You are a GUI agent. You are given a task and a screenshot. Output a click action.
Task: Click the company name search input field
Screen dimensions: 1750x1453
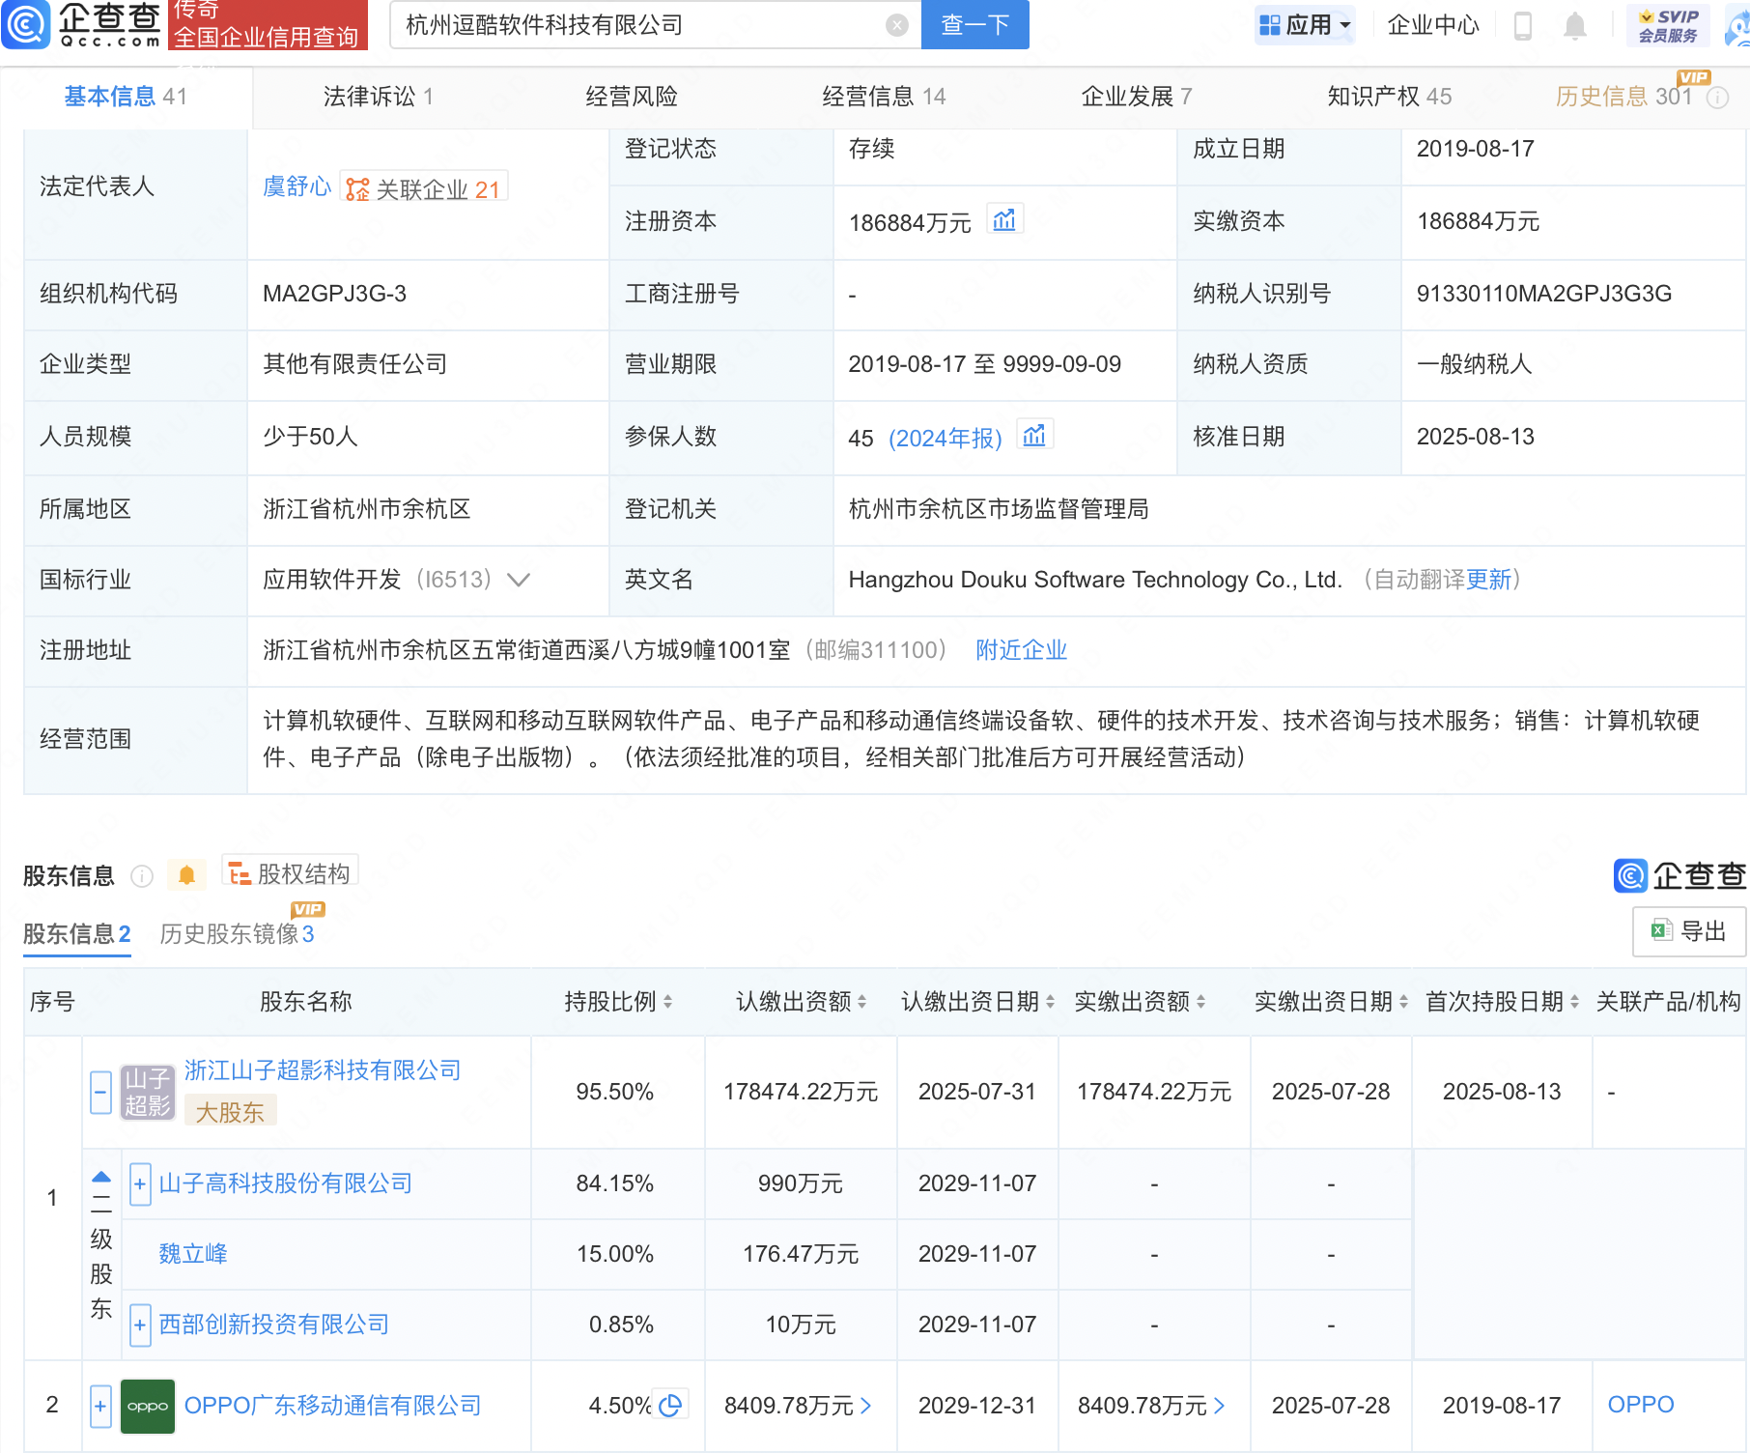pos(637,26)
